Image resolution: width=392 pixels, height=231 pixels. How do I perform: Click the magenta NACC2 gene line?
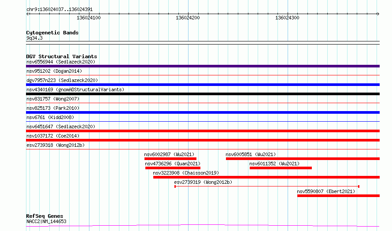[203, 226]
